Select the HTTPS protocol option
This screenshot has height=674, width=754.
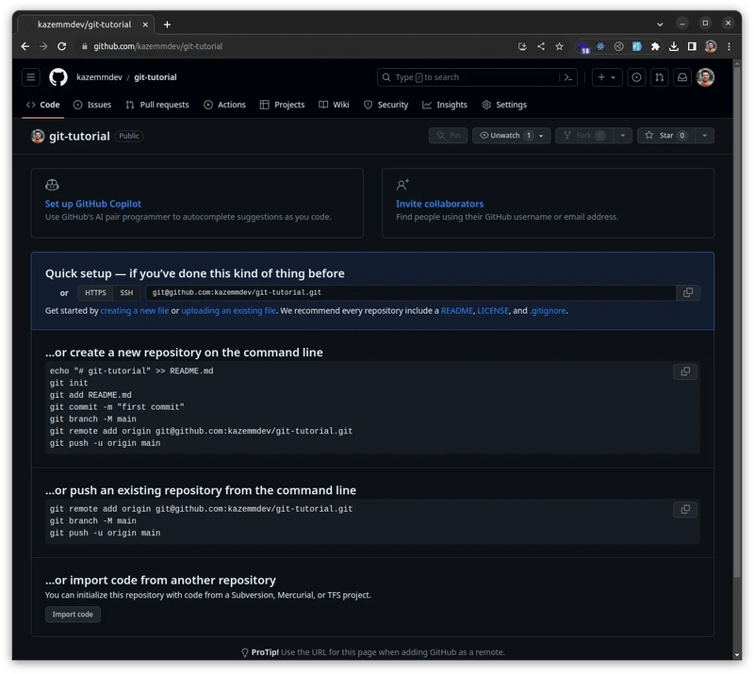tap(94, 292)
